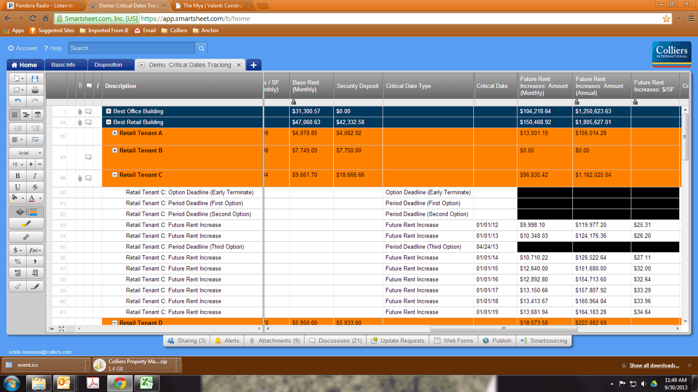Click the conditional formatting icon

point(26,212)
